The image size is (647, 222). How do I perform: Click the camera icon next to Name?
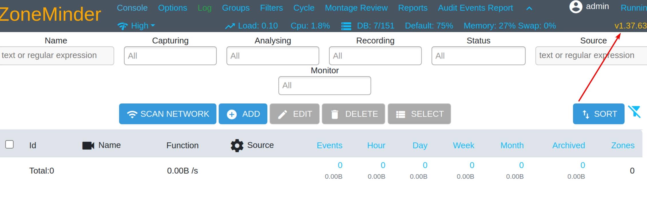[x=88, y=146]
